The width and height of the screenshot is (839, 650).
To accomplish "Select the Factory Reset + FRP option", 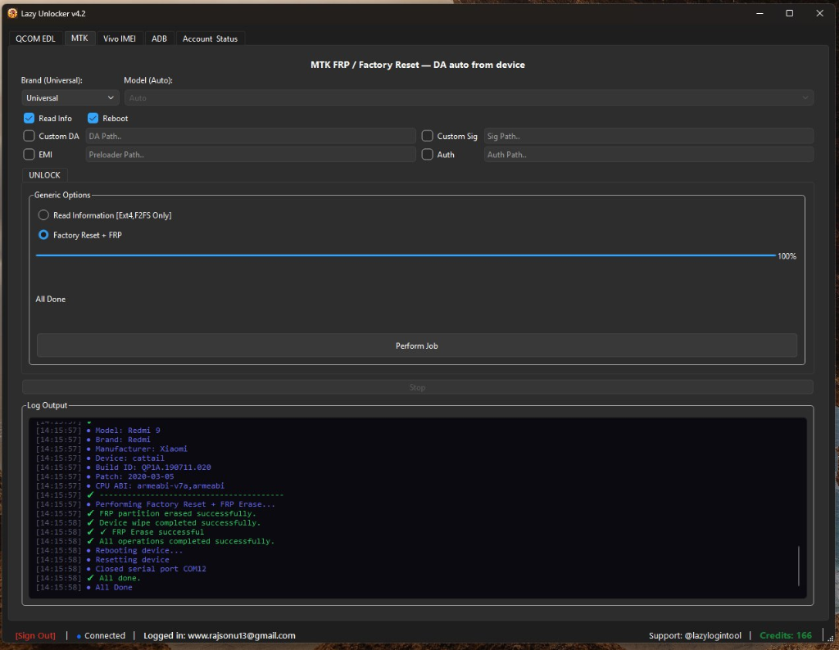I will coord(43,235).
